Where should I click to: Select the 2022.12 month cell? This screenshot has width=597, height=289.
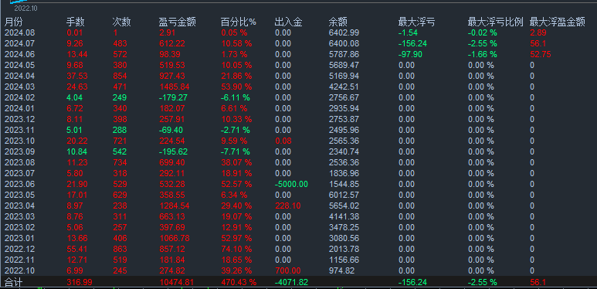(19, 250)
